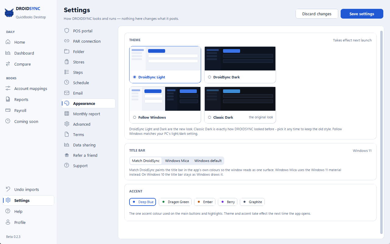The image size is (390, 244).
Task: Click the Coming soon clock icon
Action: (x=8, y=121)
